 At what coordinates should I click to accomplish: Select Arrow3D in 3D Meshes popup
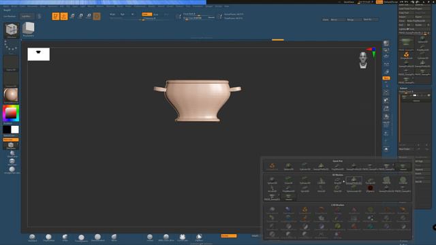tap(272, 189)
